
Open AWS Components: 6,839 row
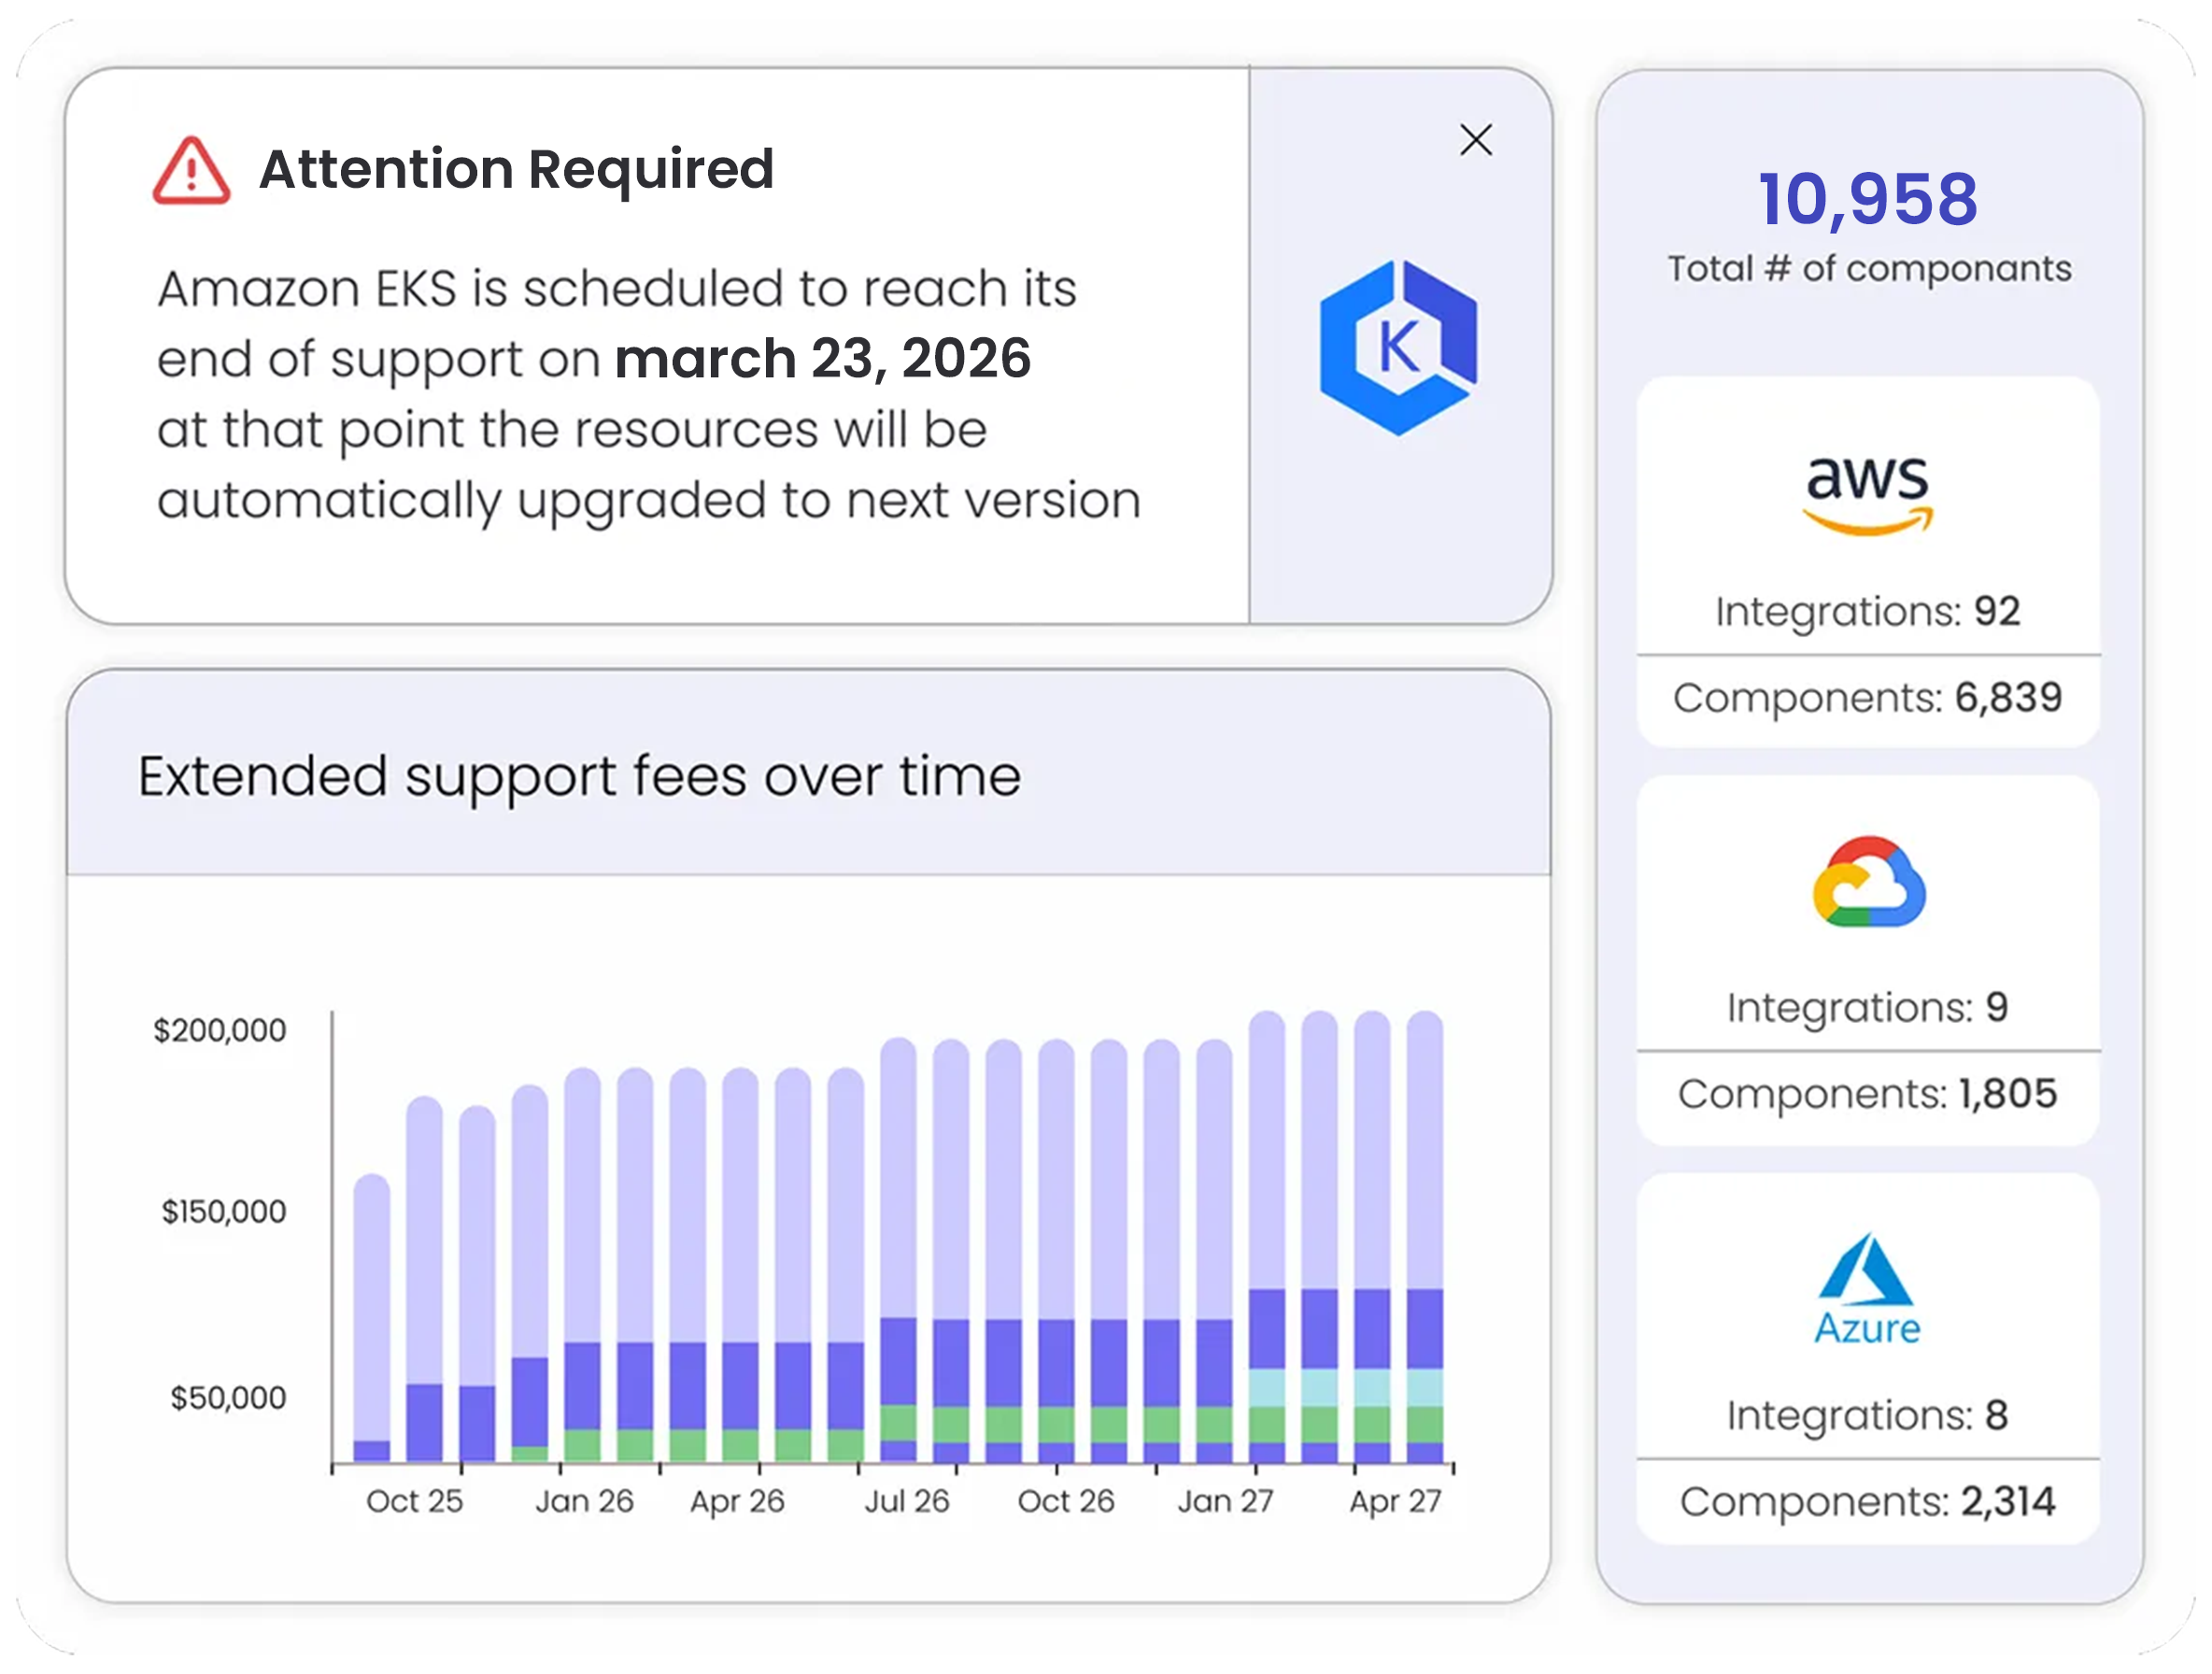[1867, 697]
